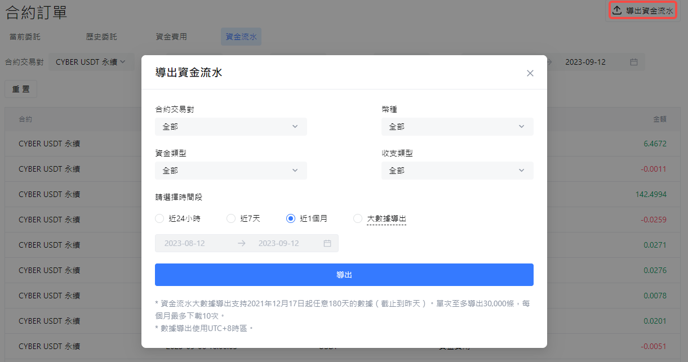Open the 資金費用 tab

(x=171, y=37)
